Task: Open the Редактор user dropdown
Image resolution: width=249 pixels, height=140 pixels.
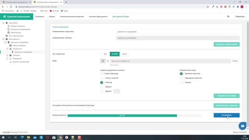Action: pos(240,16)
